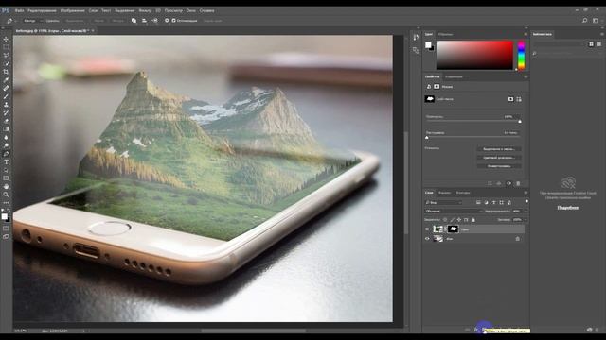
Task: Open the File menu
Action: click(x=19, y=10)
